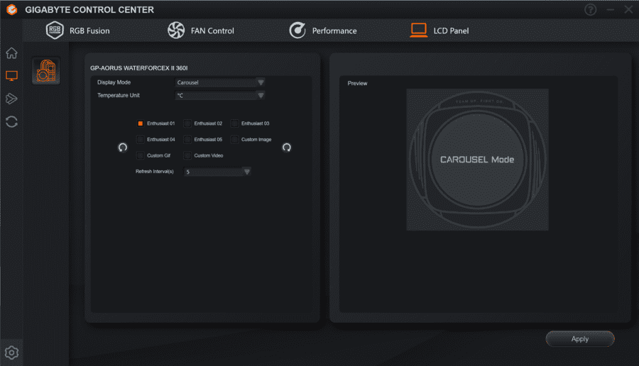Check the Custom Image option

point(235,139)
